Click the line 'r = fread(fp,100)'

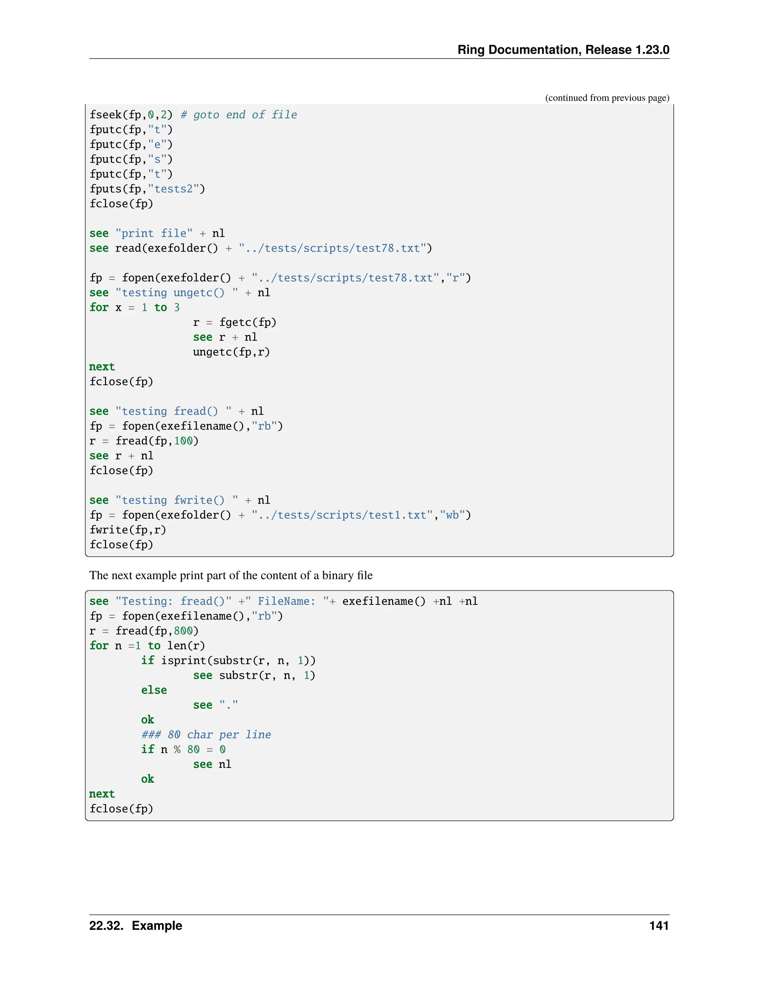tap(144, 441)
